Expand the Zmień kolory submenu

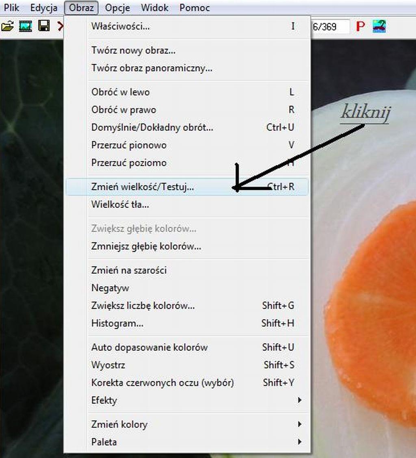(187, 424)
